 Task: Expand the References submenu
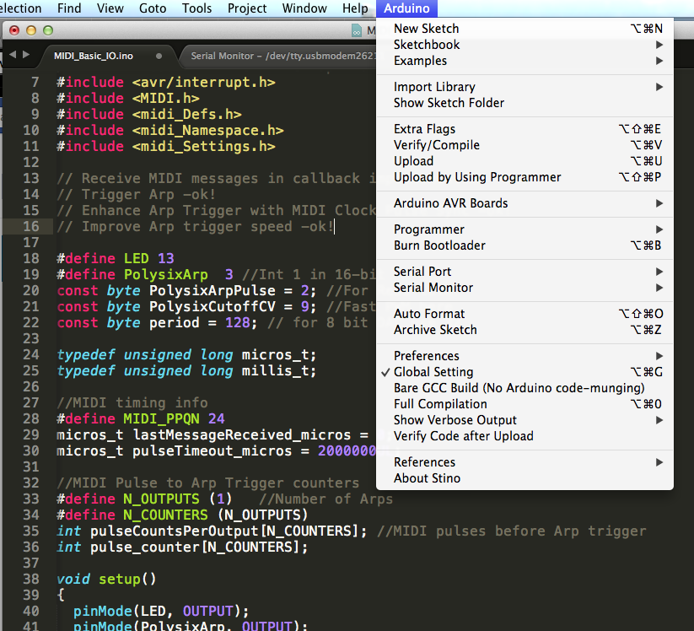tap(525, 462)
